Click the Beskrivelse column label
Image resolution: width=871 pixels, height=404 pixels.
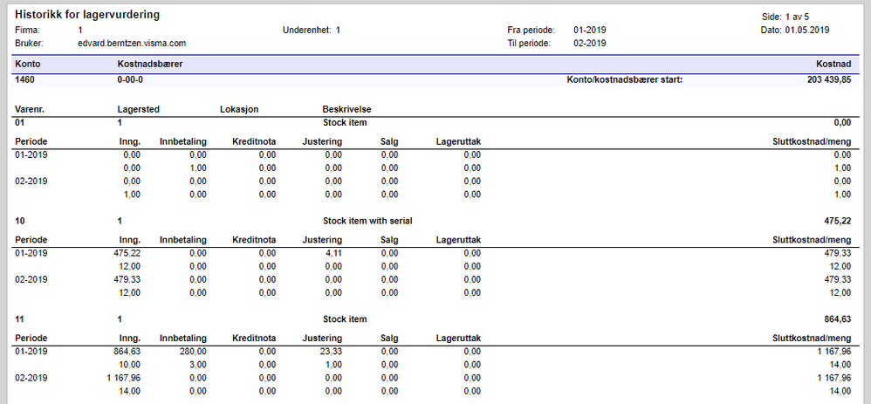tap(347, 109)
